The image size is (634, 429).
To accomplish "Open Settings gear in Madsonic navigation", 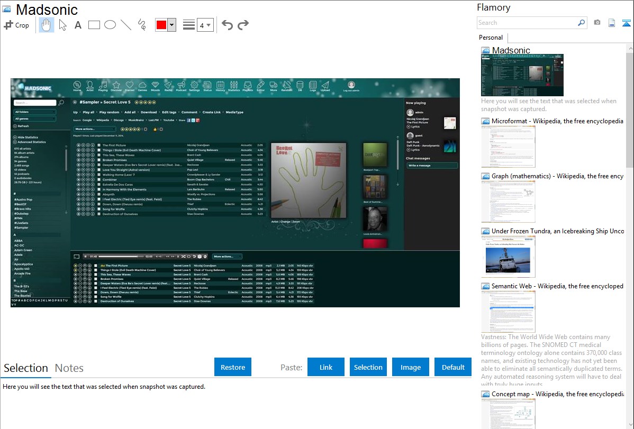I will (194, 86).
